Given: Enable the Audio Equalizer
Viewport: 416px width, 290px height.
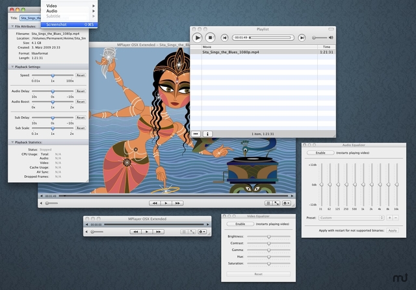Looking at the screenshot, I should (320, 153).
